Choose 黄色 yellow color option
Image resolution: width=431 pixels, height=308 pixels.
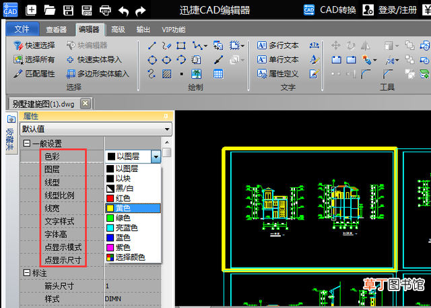pos(133,208)
